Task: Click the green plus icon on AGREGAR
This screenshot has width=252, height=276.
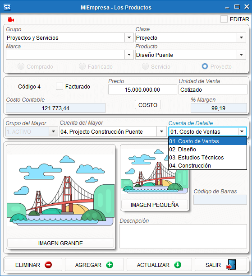Action: point(110,265)
